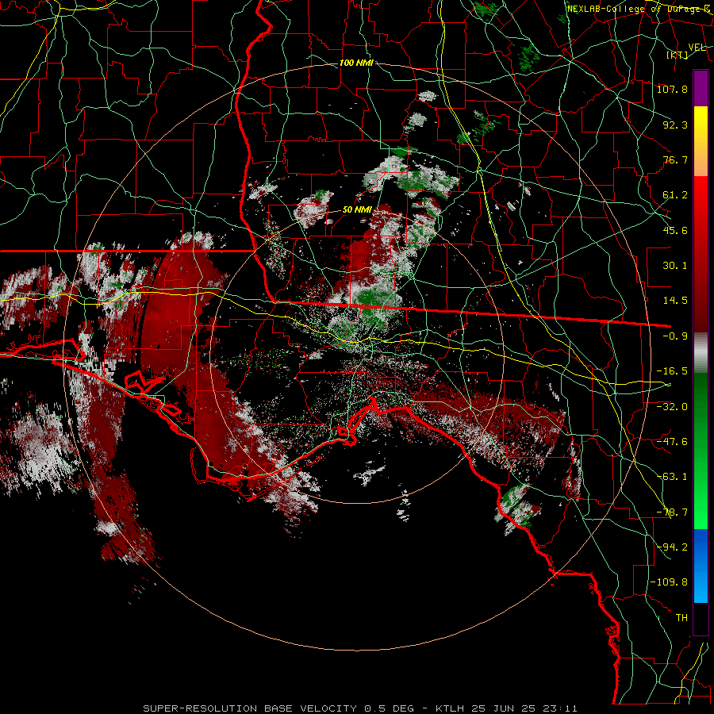Click the blue segment of velocity color bar
The width and height of the screenshot is (714, 714).
point(701,566)
